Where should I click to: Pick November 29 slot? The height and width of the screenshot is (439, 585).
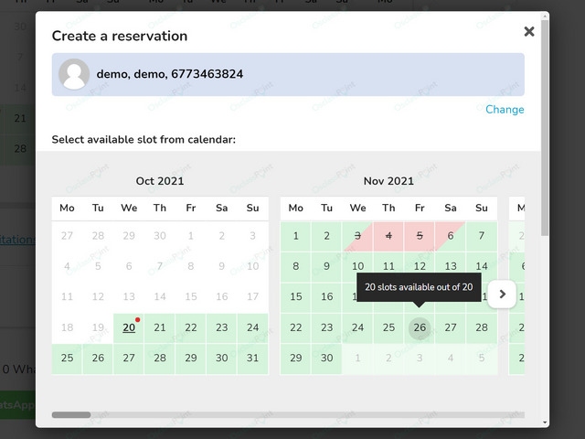296,359
